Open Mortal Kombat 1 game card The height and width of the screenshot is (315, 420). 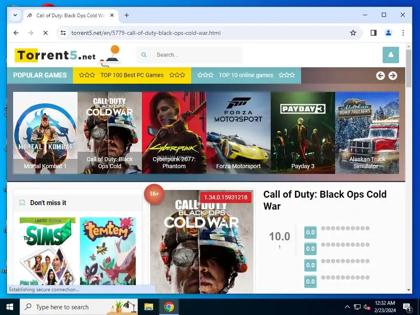tap(45, 133)
